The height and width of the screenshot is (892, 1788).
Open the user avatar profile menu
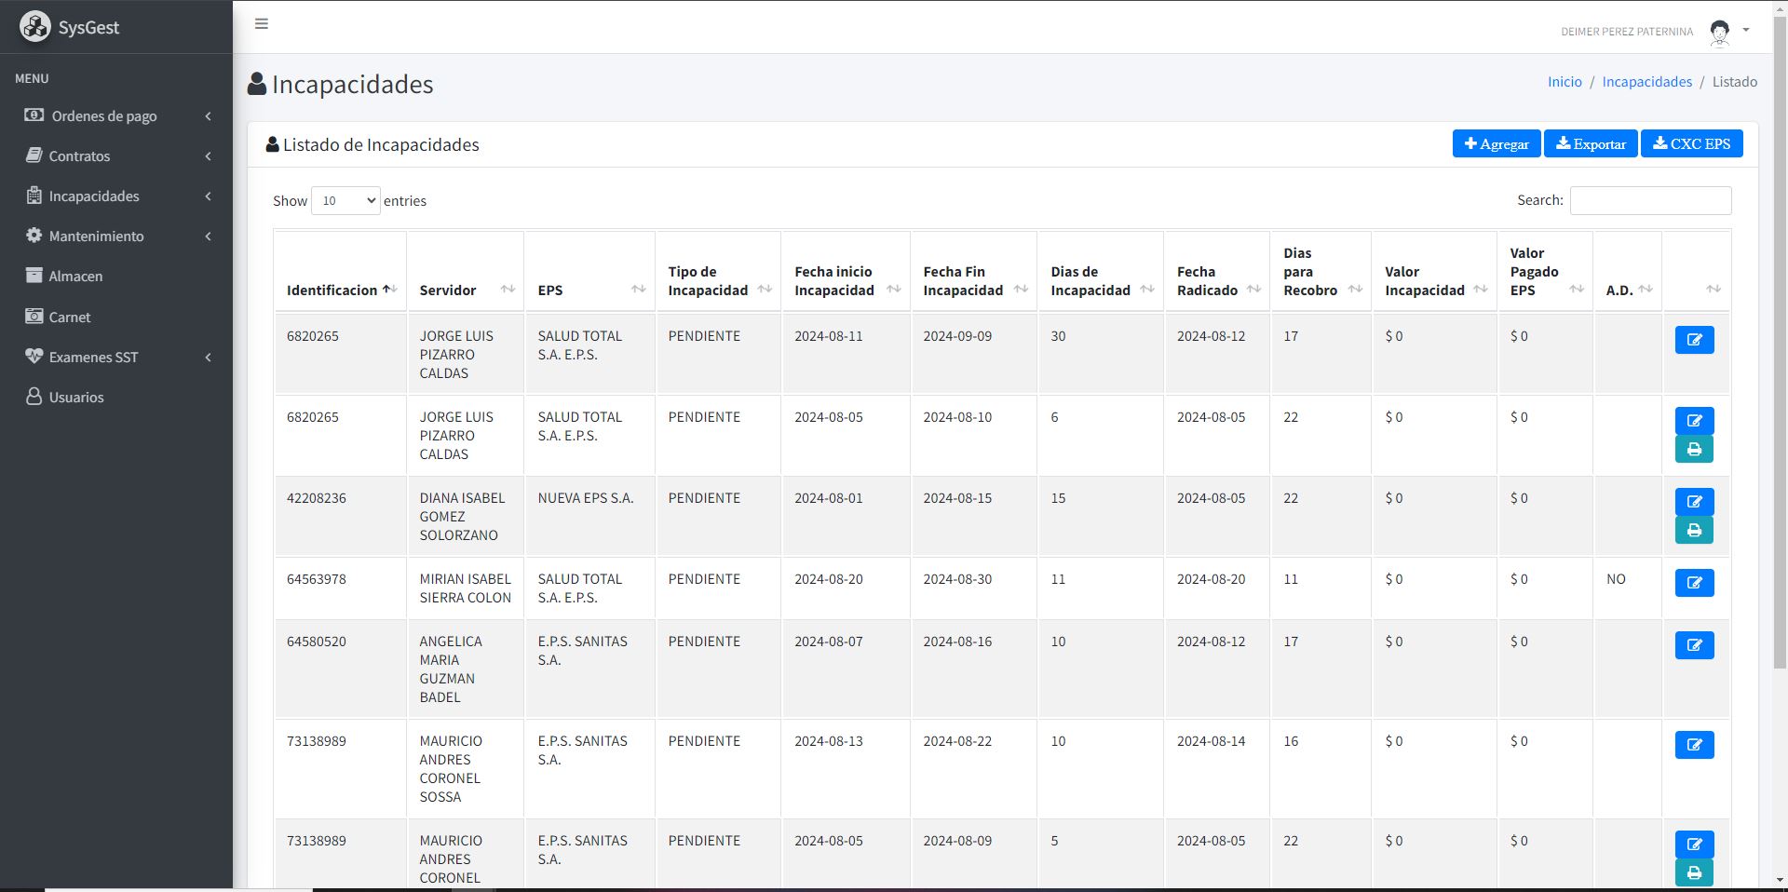1720,32
